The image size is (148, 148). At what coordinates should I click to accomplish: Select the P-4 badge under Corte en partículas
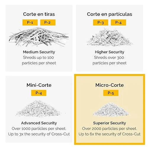tap(118, 22)
